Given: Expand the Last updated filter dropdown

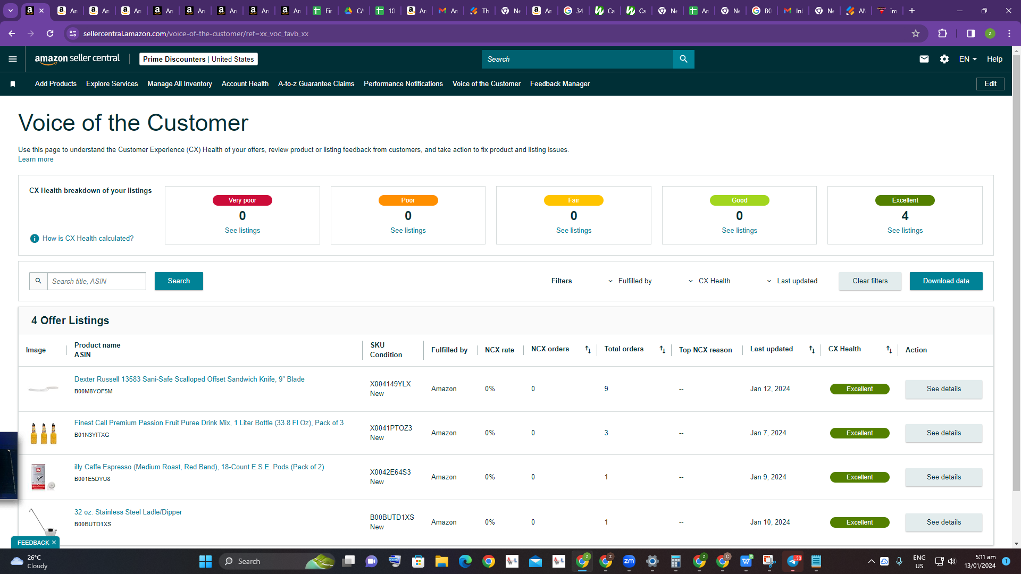Looking at the screenshot, I should [792, 281].
